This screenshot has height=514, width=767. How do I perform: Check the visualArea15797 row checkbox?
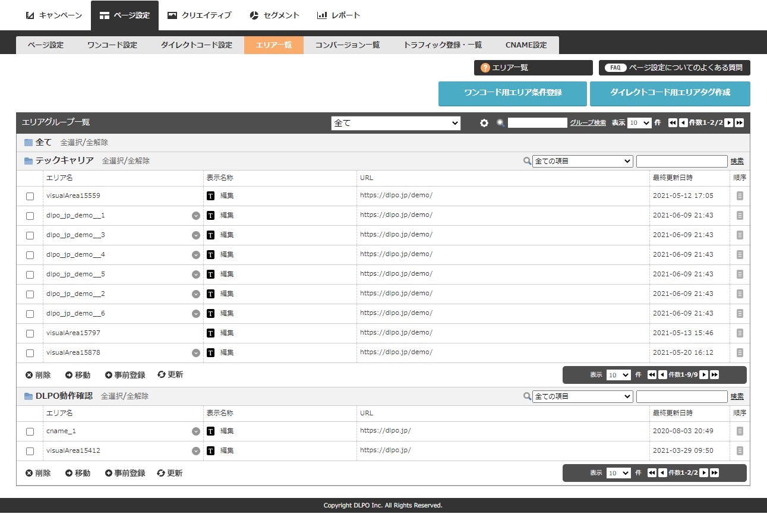coord(30,333)
